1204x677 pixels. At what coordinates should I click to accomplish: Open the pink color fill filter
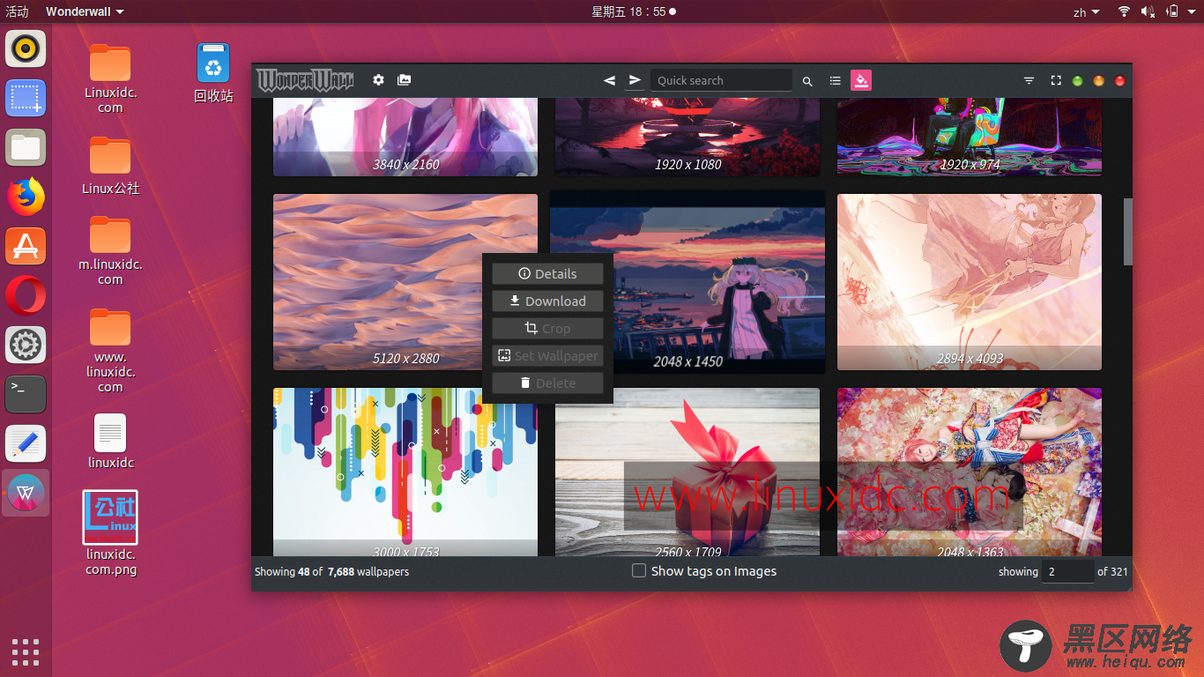861,80
